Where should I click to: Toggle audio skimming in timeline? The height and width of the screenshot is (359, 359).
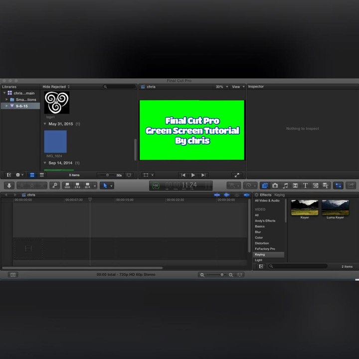[227, 195]
